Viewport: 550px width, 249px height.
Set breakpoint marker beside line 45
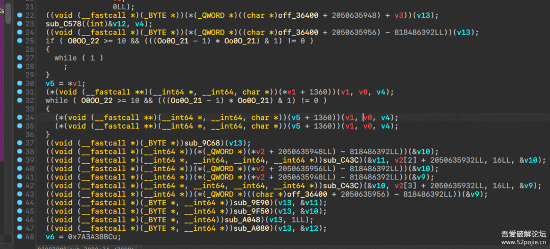19,211
